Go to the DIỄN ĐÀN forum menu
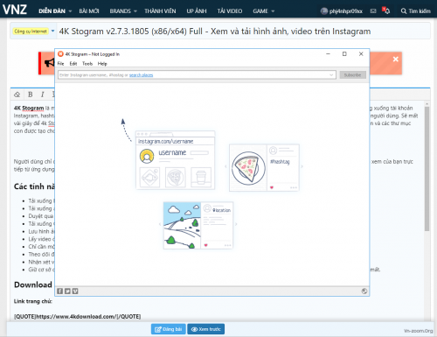This screenshot has height=337, width=437. tap(52, 11)
